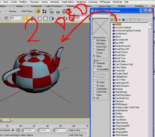
Task: Open the View reference coordinate dropdown
Action: (81, 18)
